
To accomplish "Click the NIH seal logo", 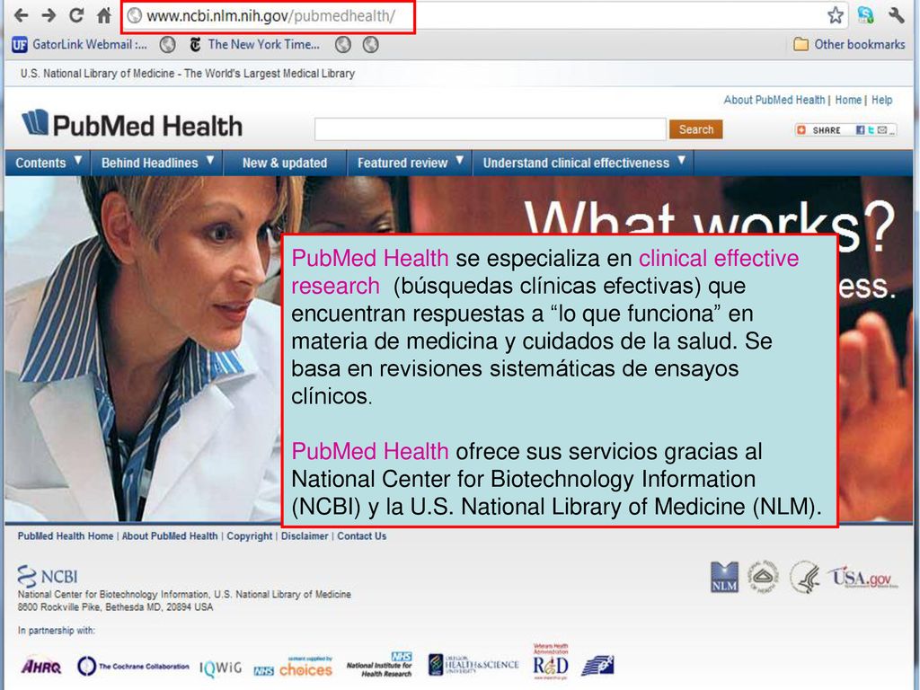I will pyautogui.click(x=763, y=577).
